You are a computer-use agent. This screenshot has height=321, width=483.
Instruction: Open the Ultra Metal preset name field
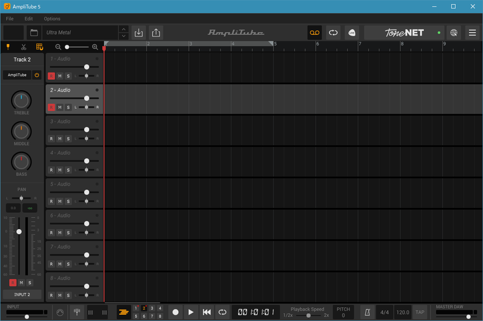point(81,33)
